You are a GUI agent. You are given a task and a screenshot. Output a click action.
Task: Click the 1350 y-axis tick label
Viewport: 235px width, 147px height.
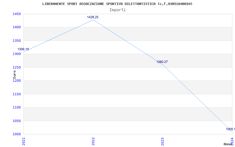(17, 41)
